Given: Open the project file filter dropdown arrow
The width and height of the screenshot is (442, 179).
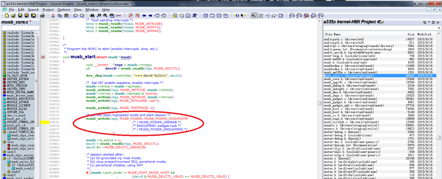Looking at the screenshot, I should click(x=439, y=28).
